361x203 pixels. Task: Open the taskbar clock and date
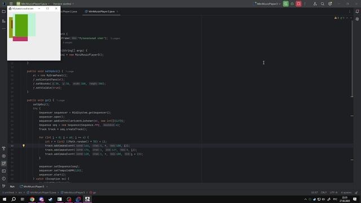tap(345, 199)
